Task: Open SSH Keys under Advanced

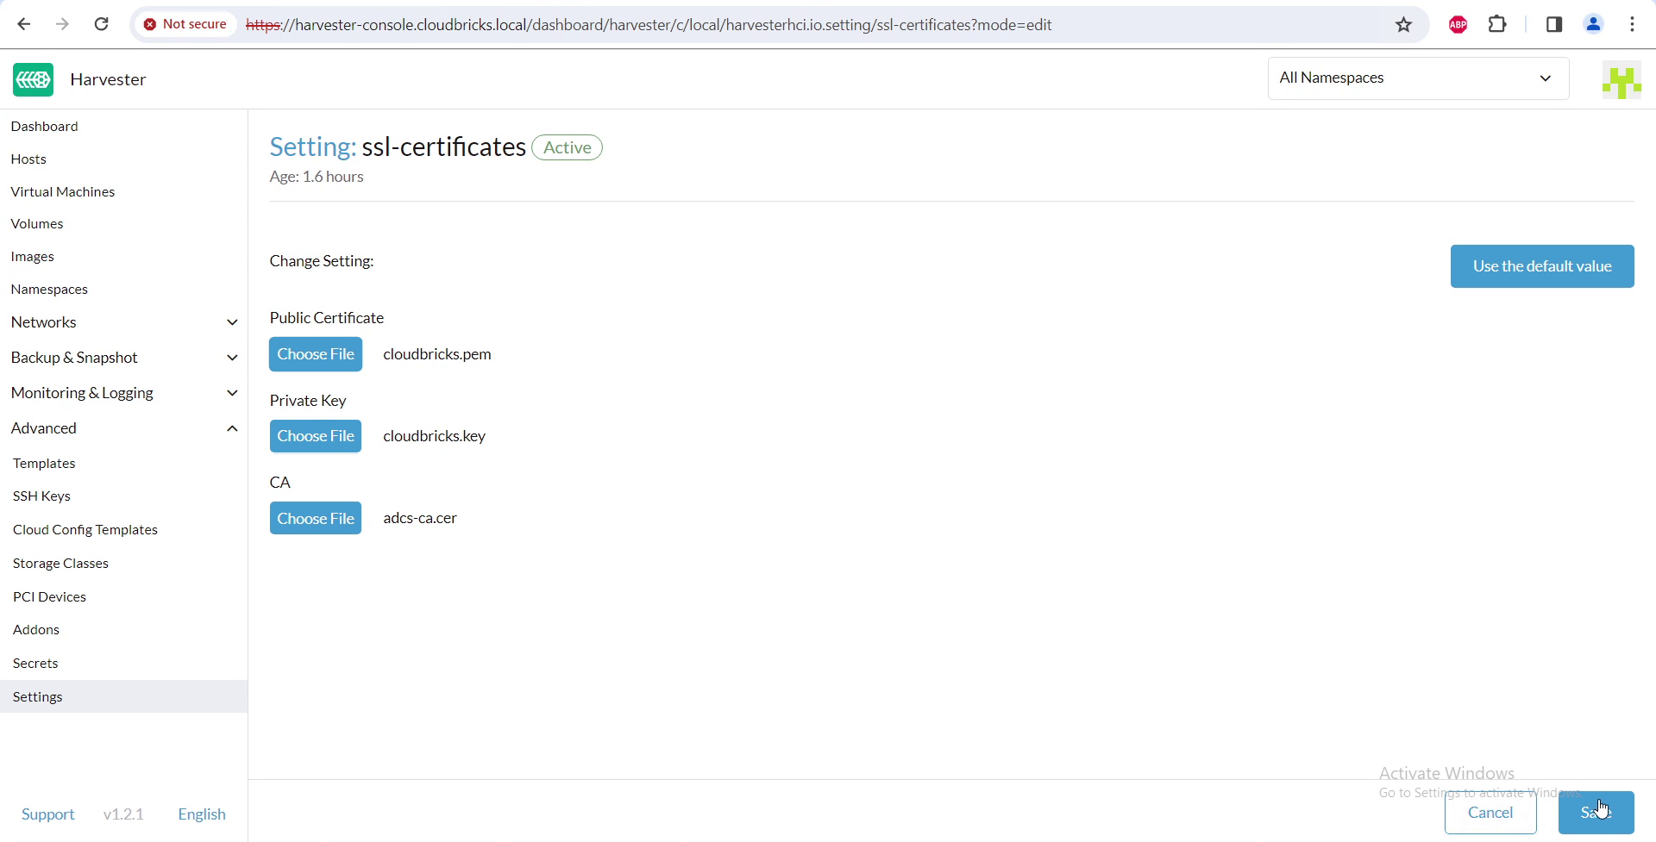Action: [41, 496]
